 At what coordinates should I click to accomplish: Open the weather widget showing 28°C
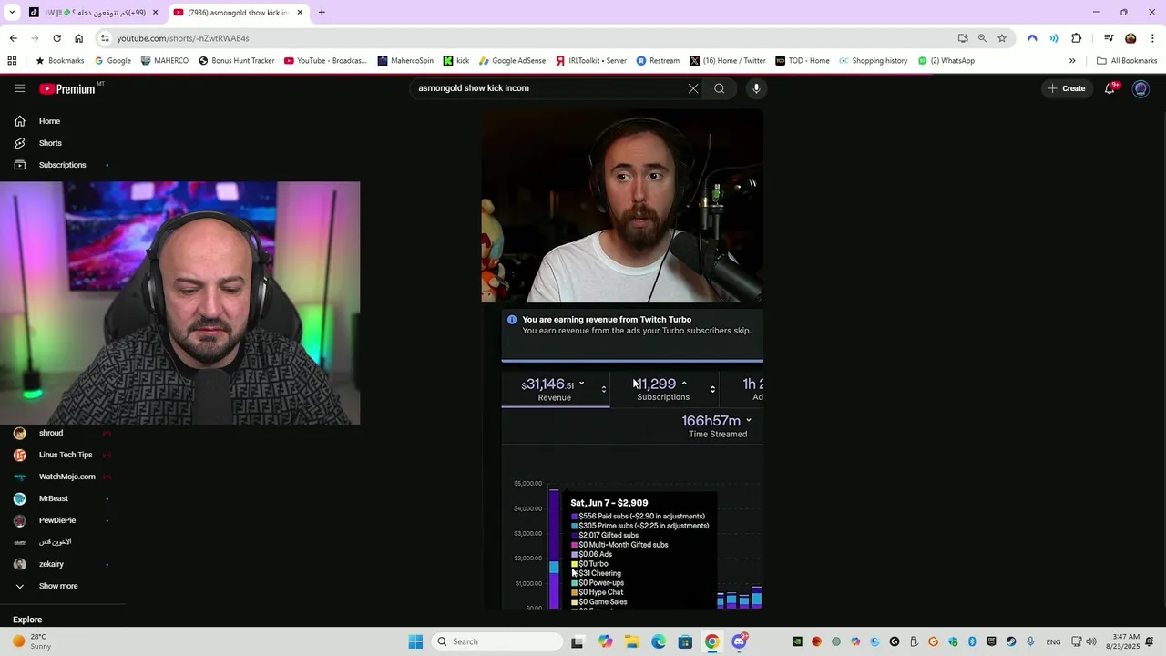31,641
